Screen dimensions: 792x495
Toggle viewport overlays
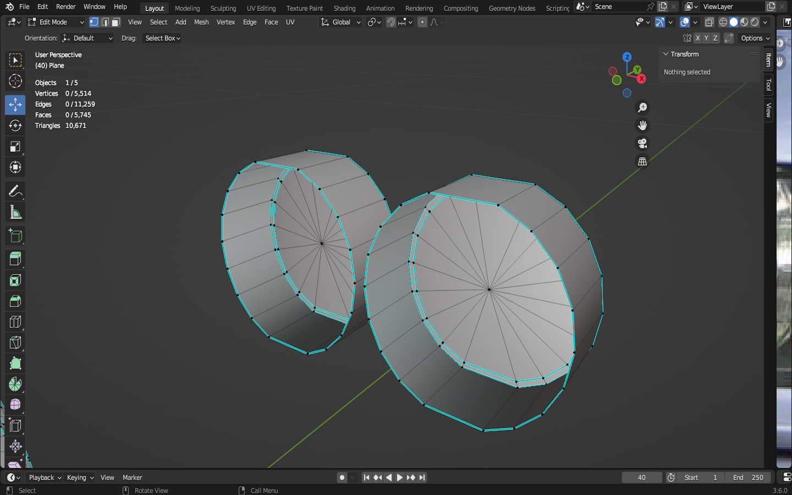[x=685, y=22]
